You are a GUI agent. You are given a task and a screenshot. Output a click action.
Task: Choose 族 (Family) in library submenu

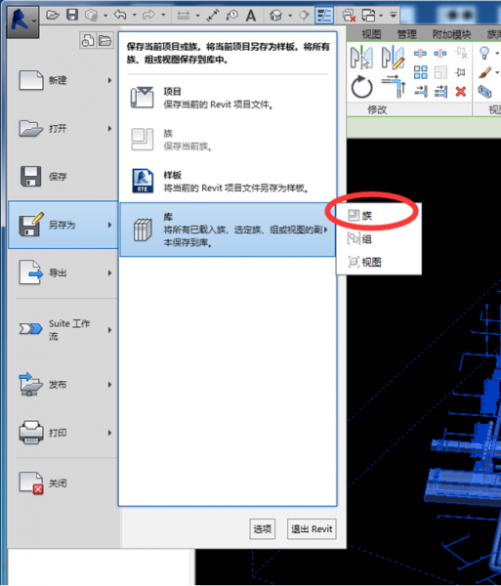click(379, 216)
